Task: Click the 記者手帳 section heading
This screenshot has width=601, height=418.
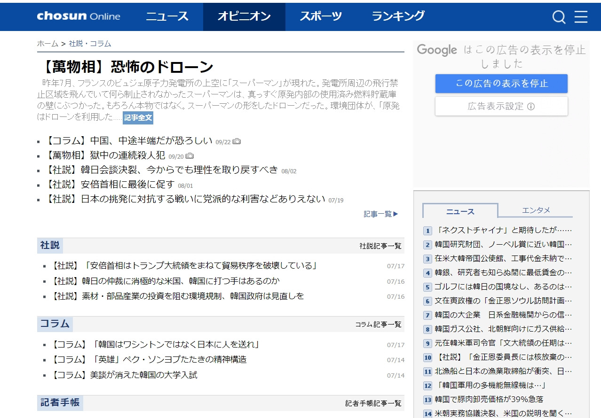Action: coord(60,403)
